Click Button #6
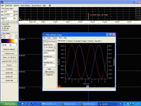Screen dimensions: 141x106 (x=9, y=73)
